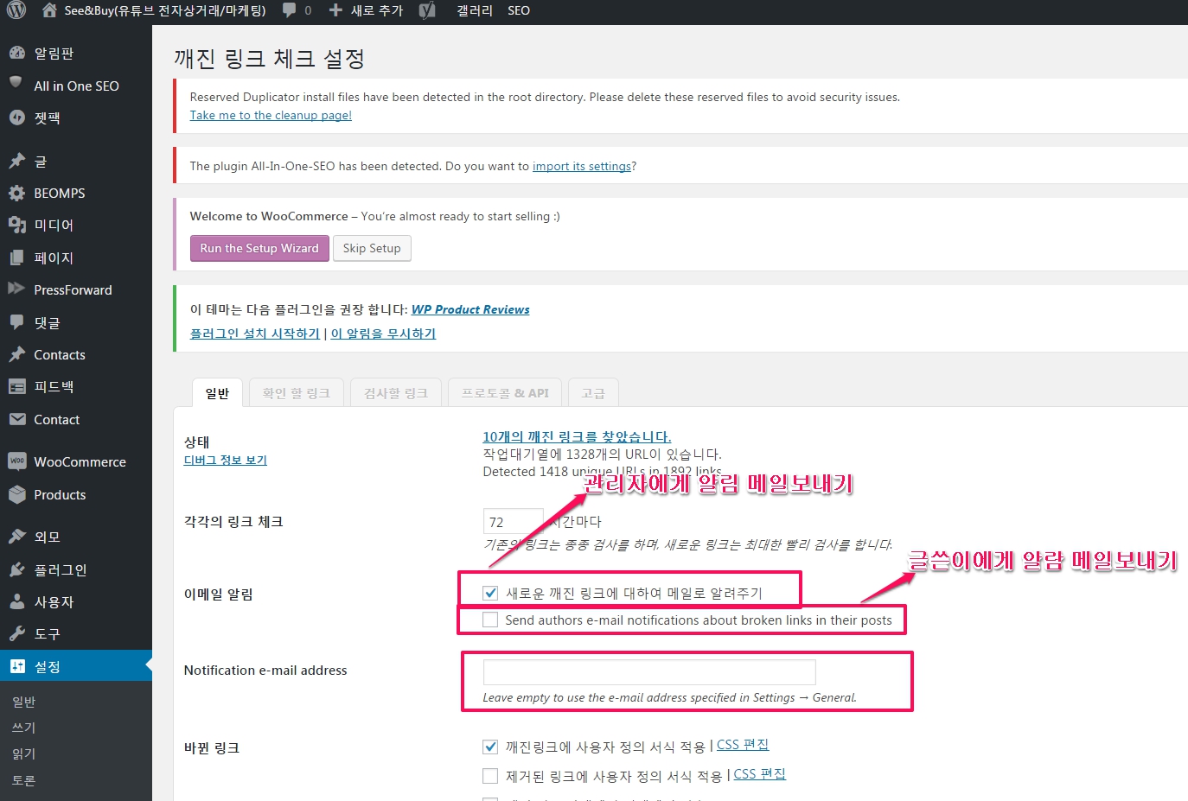
Task: Toggle 깨진링크에 사용자 정의 서식 적용 checkbox
Action: (490, 747)
